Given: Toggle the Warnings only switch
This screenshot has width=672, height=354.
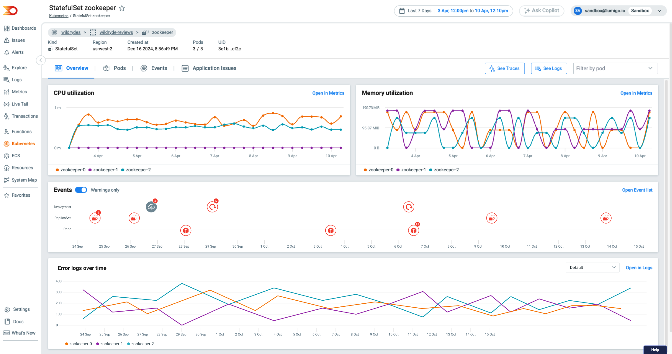Looking at the screenshot, I should (x=81, y=190).
